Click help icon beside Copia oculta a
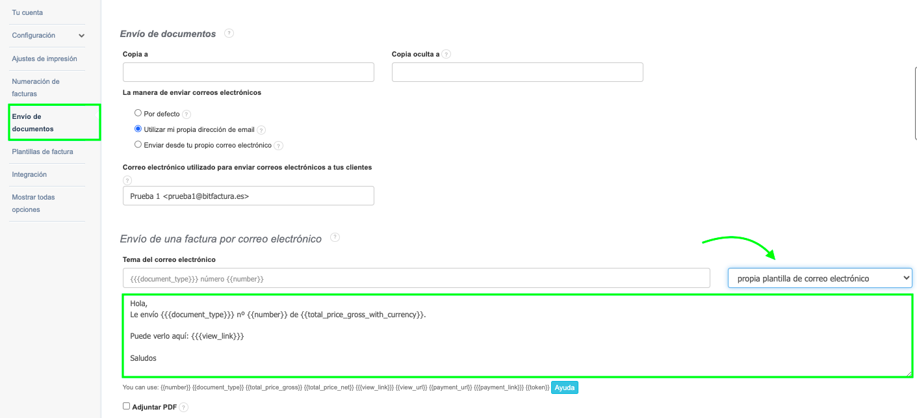The height and width of the screenshot is (418, 917). coord(446,55)
